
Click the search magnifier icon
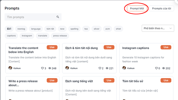[x=58, y=17]
